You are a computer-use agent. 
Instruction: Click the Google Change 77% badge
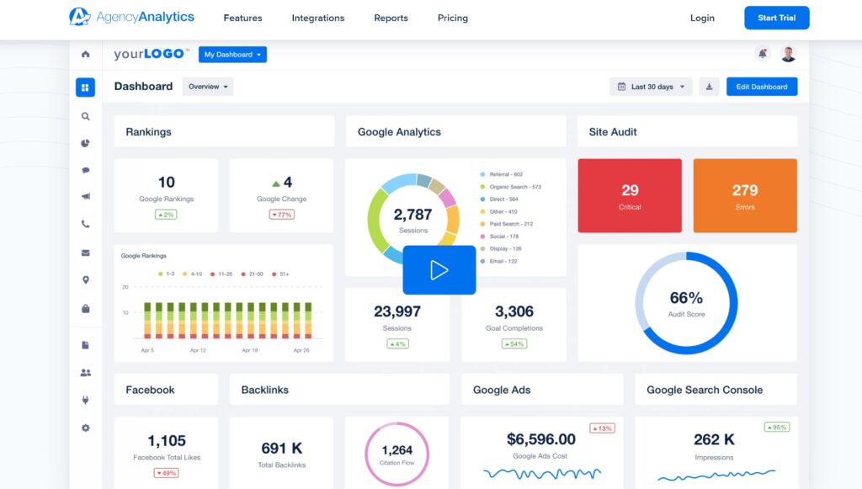pos(281,215)
